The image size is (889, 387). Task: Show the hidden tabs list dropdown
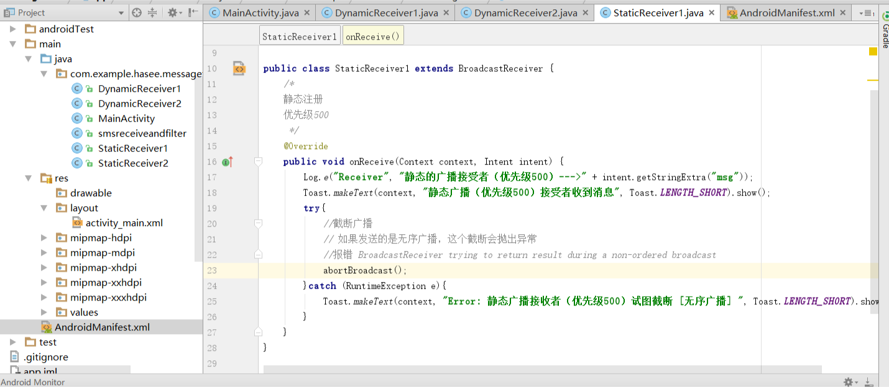[x=867, y=12]
